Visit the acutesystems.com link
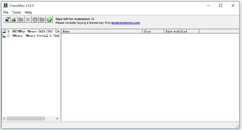 pyautogui.click(x=126, y=23)
